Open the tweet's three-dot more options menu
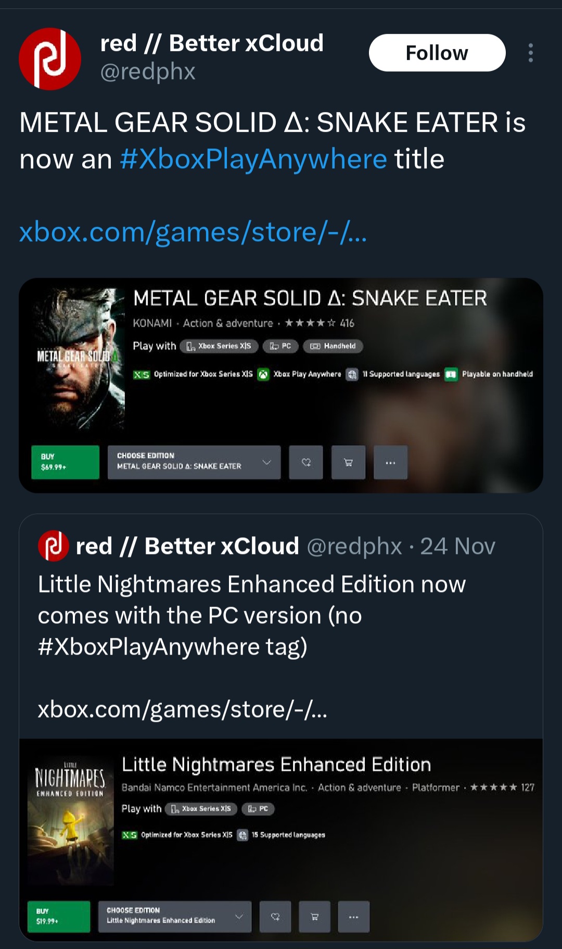The image size is (562, 949). point(530,53)
